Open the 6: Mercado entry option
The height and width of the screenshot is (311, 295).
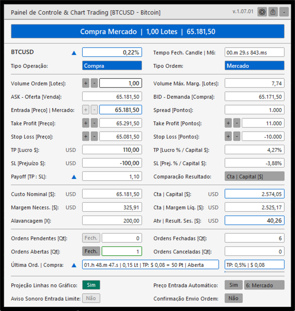264,285
